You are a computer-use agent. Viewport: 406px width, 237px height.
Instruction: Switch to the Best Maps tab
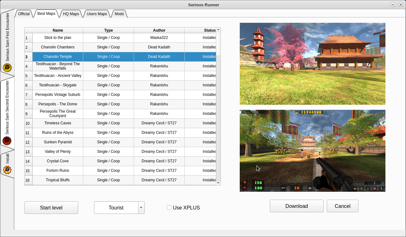click(46, 14)
